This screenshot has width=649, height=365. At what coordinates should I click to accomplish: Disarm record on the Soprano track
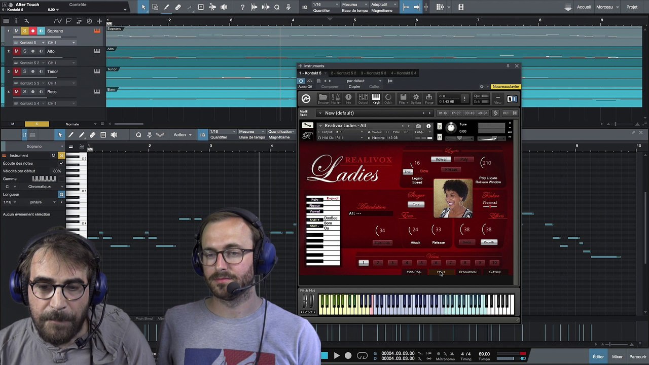pyautogui.click(x=33, y=31)
